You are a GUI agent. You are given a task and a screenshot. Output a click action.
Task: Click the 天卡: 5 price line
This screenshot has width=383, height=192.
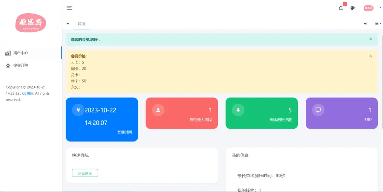(77, 62)
